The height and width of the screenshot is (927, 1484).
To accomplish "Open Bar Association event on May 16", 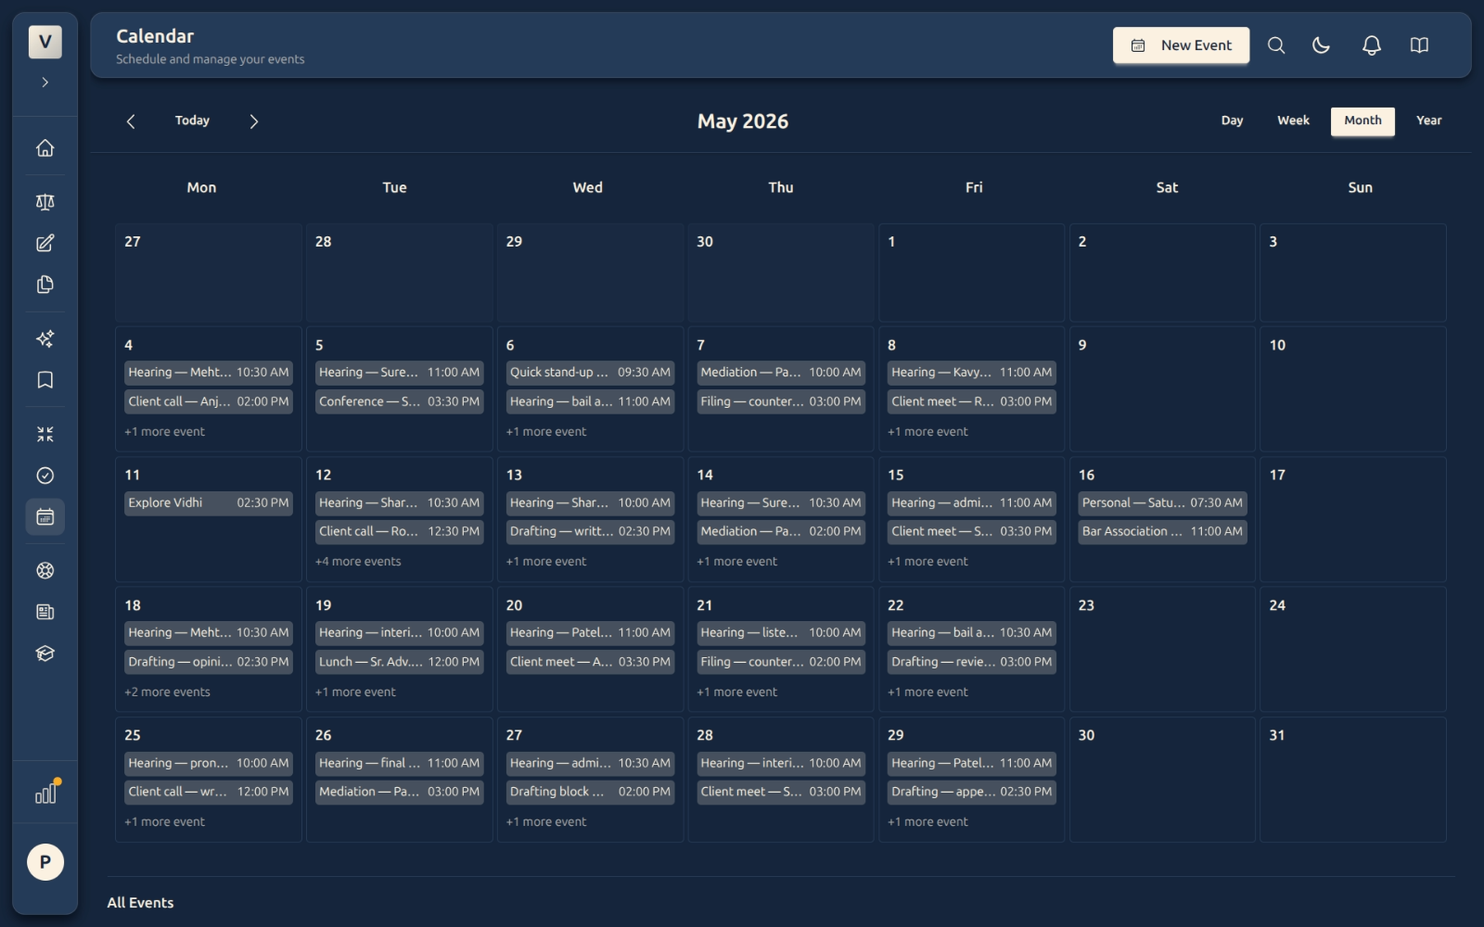I will (1162, 532).
